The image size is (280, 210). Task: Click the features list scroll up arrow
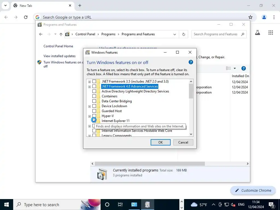point(191,81)
